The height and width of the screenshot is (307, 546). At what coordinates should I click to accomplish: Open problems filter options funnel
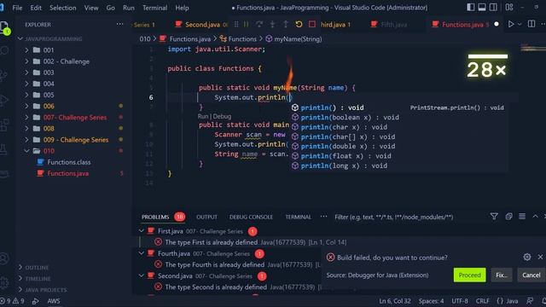[494, 217]
